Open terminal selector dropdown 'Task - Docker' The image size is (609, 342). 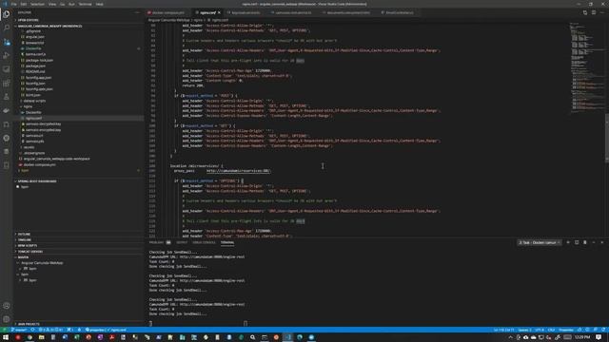pyautogui.click(x=540, y=242)
